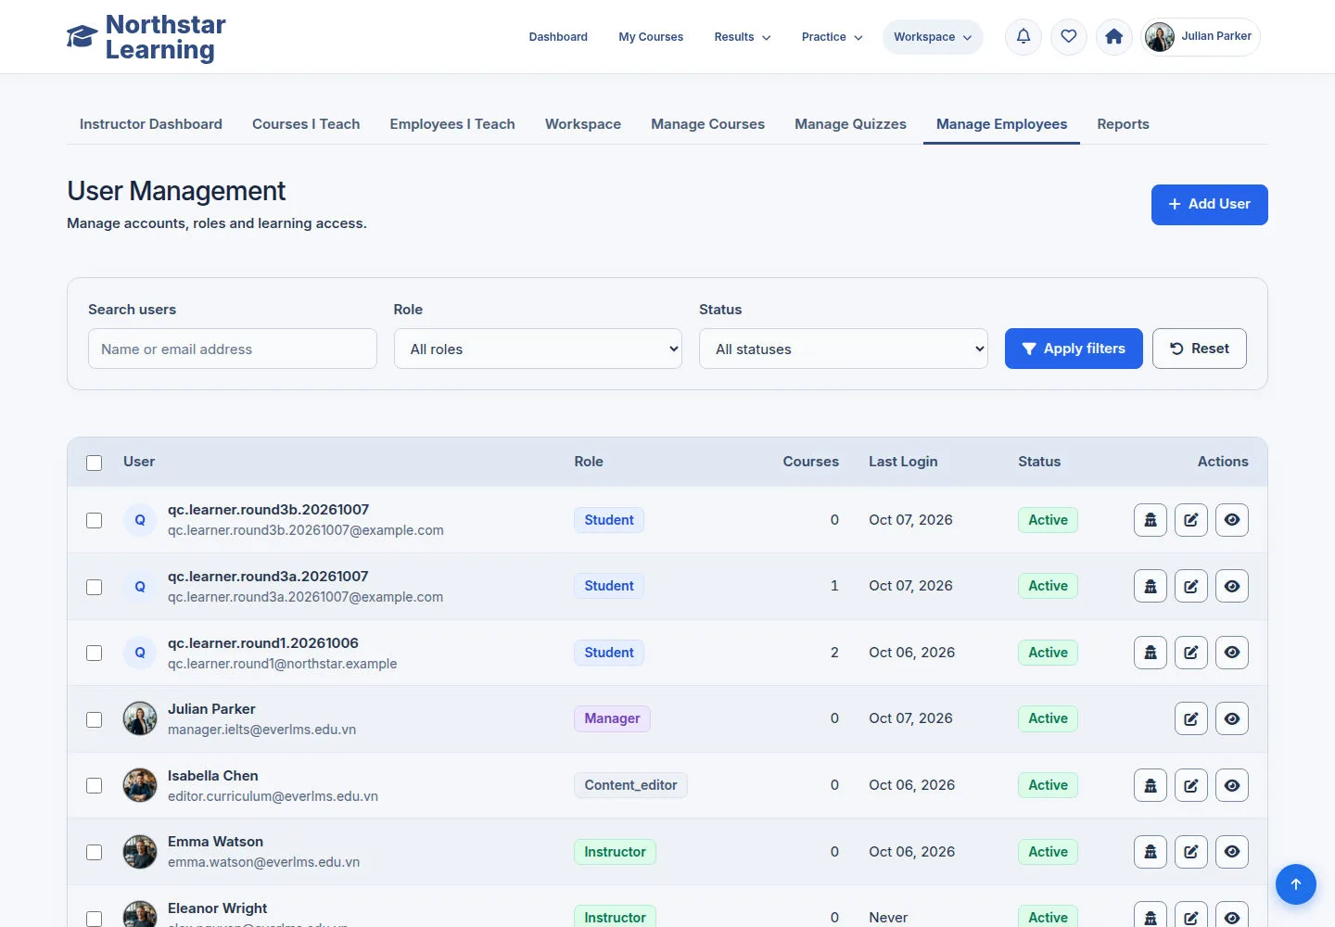Select the Julian Parker row checkbox
The height and width of the screenshot is (927, 1335).
click(x=95, y=719)
